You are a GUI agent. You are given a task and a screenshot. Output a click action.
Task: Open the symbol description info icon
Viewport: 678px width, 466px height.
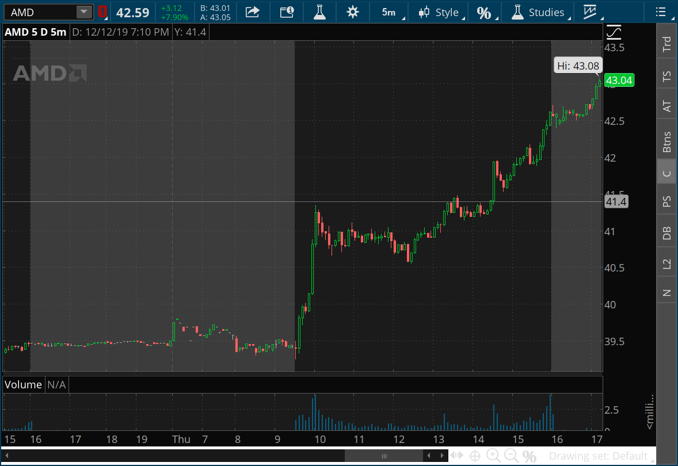(287, 12)
